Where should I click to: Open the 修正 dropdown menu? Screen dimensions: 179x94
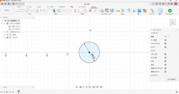point(56,14)
